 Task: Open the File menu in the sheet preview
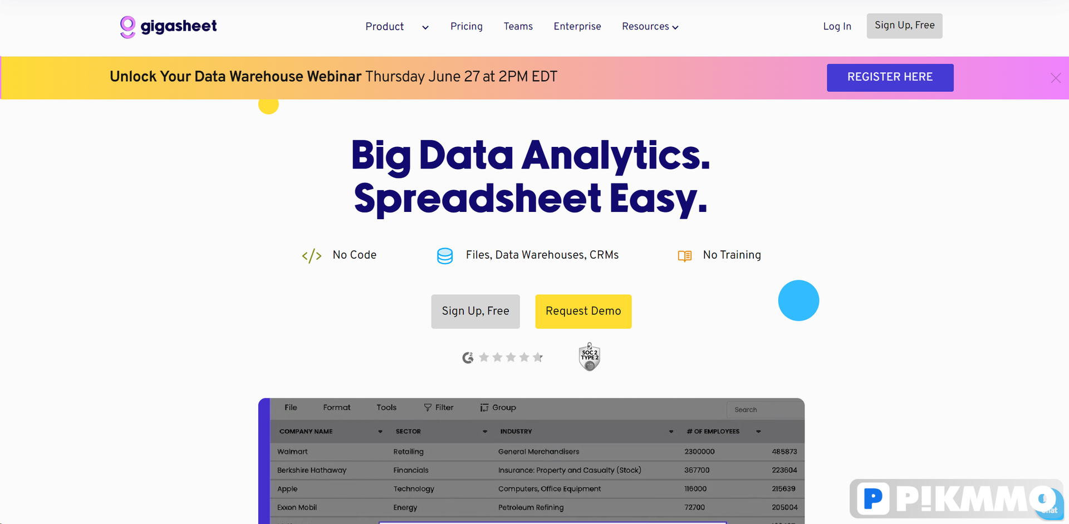tap(291, 408)
